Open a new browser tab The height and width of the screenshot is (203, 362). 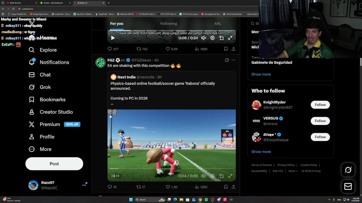tap(109, 3)
